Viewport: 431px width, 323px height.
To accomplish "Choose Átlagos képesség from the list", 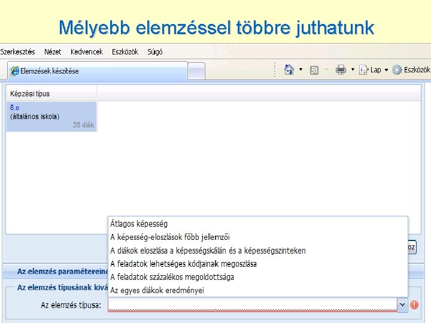I will (258, 224).
